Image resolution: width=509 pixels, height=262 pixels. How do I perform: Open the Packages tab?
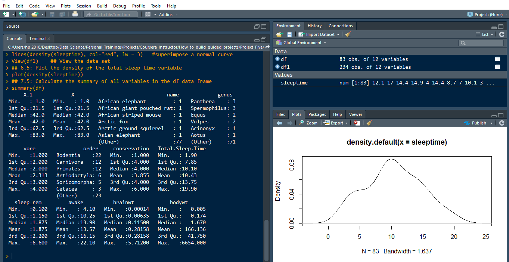[317, 114]
